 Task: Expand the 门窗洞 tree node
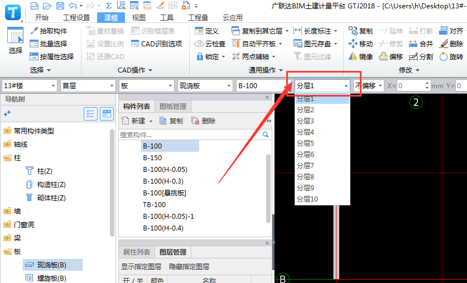7,224
